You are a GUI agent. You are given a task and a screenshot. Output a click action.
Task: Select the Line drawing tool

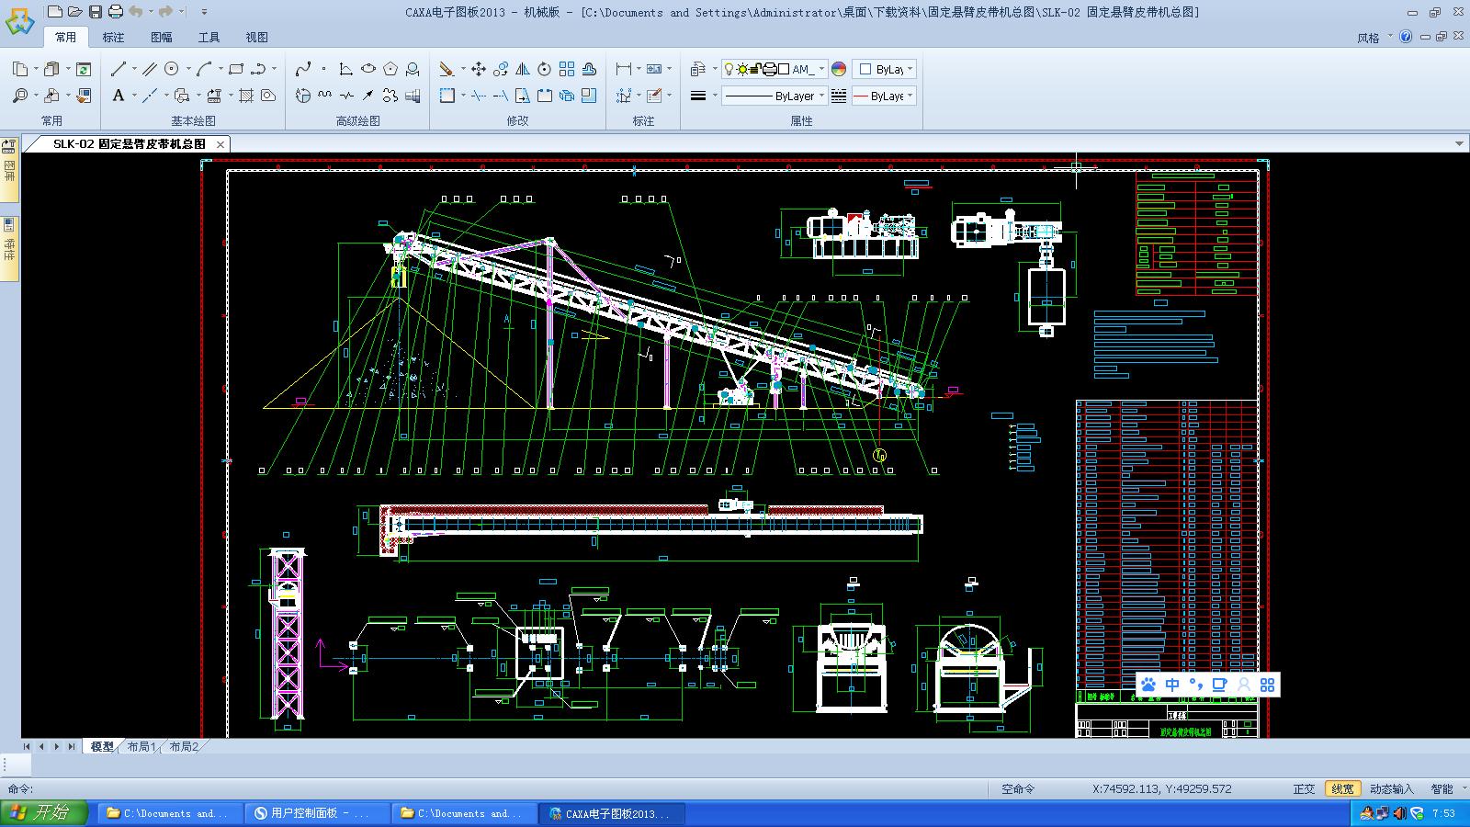119,69
